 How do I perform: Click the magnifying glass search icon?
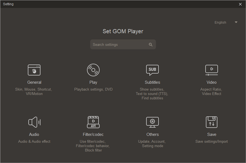click(x=150, y=45)
